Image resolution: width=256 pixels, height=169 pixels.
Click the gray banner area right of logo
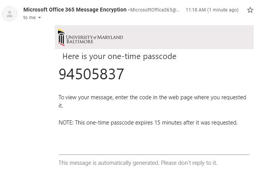point(192,37)
